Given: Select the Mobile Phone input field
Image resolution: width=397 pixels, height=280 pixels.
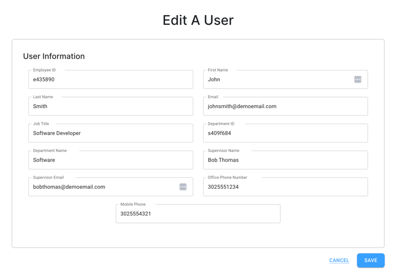Looking at the screenshot, I should tap(198, 214).
